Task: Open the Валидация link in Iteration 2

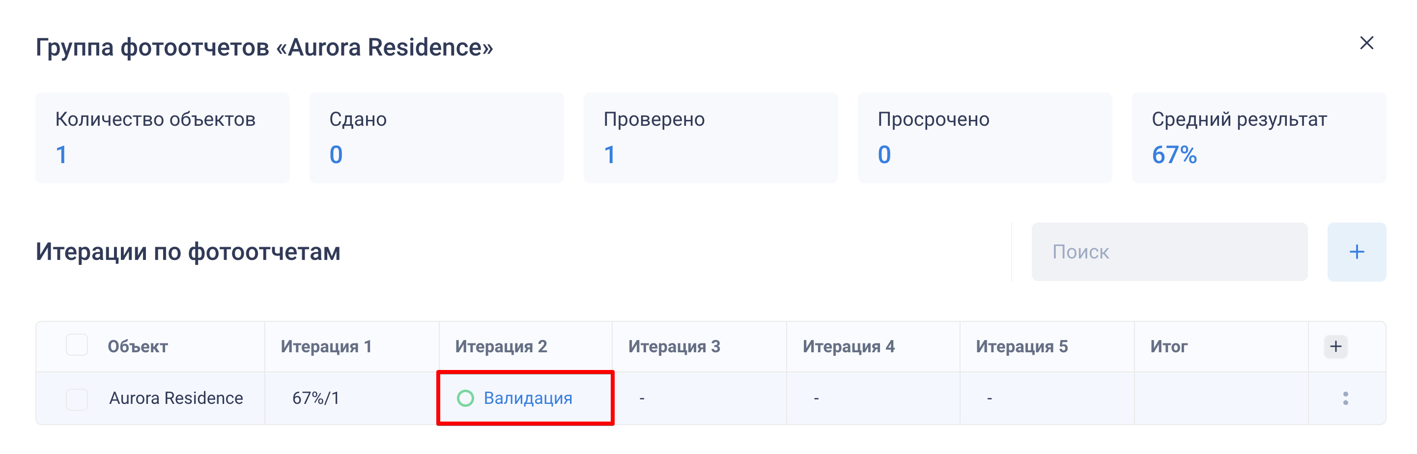Action: point(528,398)
